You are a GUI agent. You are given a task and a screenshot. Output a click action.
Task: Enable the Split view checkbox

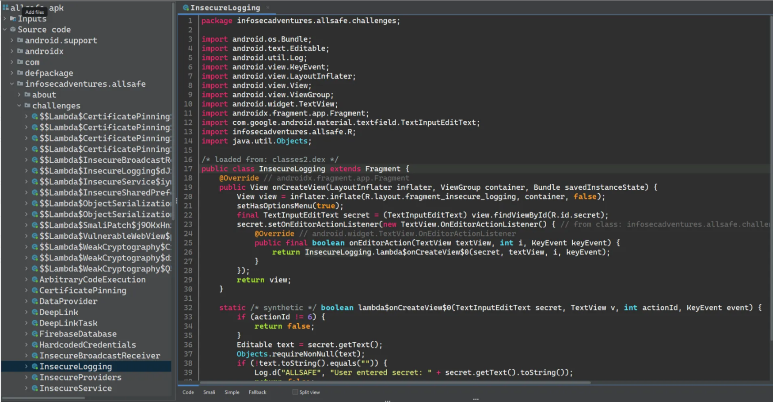coord(294,391)
